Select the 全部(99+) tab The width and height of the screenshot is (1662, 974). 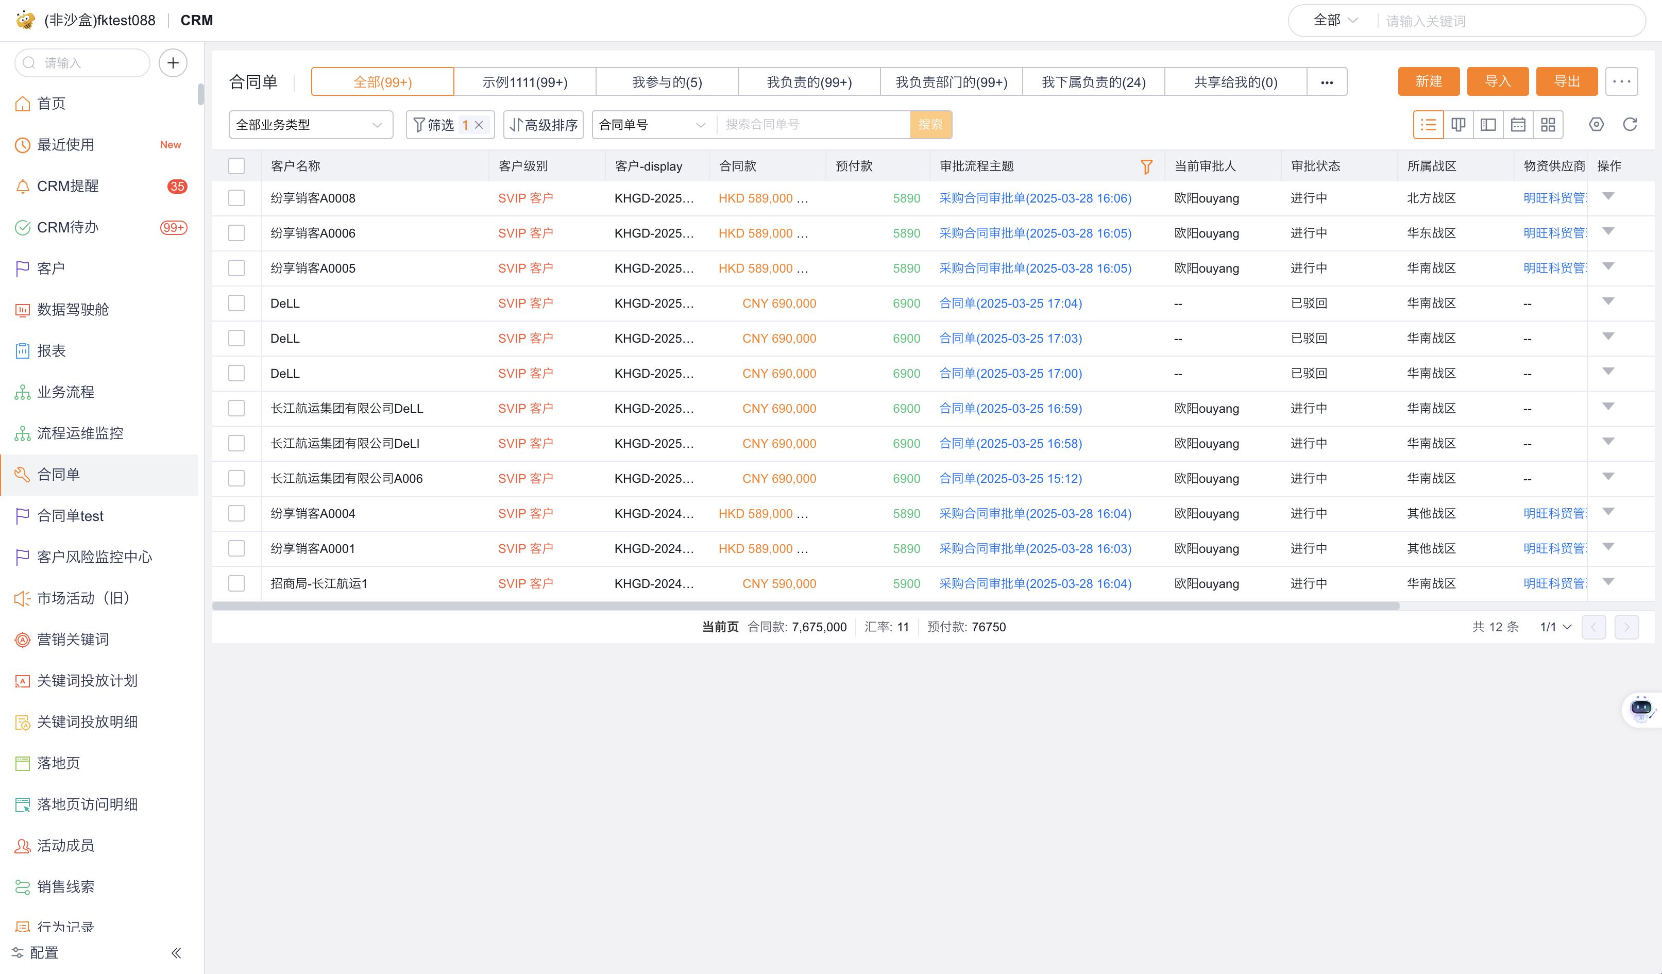(382, 82)
